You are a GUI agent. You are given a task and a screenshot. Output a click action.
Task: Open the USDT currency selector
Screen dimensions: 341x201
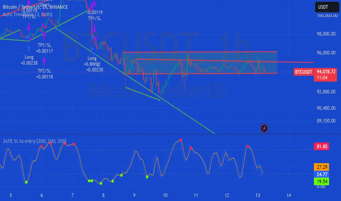click(x=327, y=7)
